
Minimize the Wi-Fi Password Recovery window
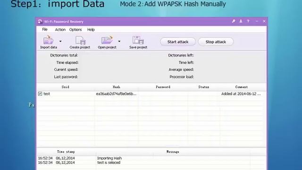pos(257,21)
